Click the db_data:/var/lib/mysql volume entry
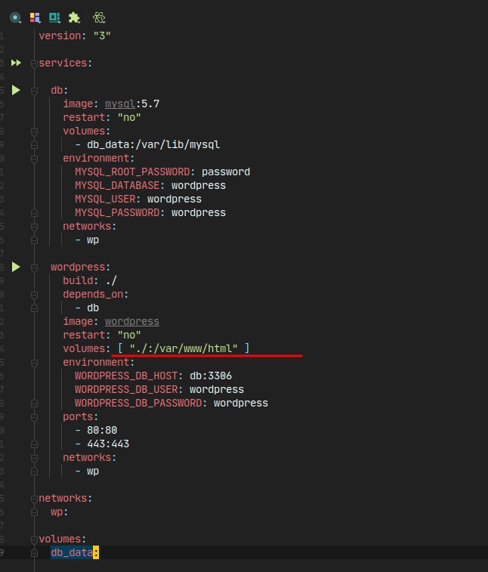The width and height of the screenshot is (488, 572). pyautogui.click(x=153, y=145)
